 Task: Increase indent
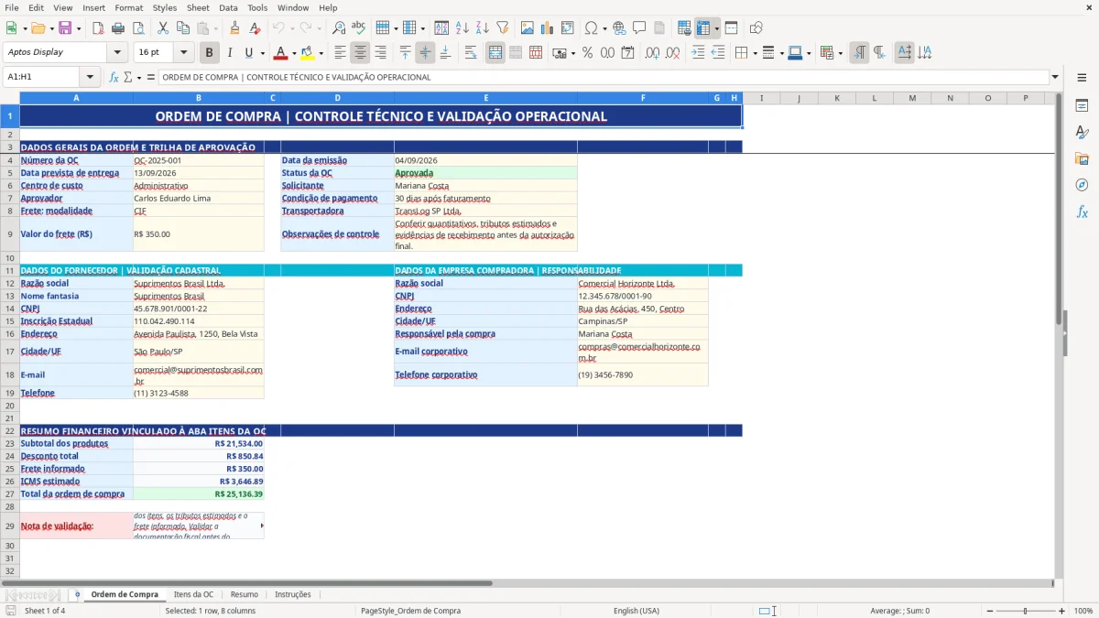pos(698,53)
